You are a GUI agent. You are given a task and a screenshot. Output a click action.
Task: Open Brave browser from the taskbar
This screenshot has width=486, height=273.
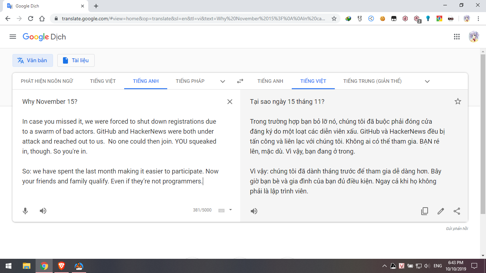(62, 266)
